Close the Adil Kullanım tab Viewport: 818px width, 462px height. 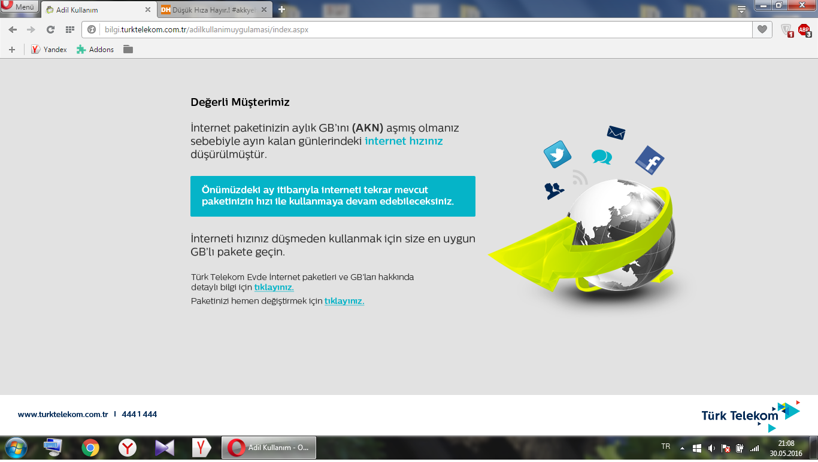click(x=148, y=10)
